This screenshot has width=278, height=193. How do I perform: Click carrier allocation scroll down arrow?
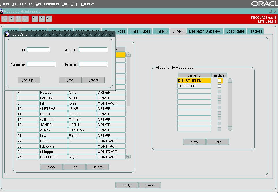(230, 128)
